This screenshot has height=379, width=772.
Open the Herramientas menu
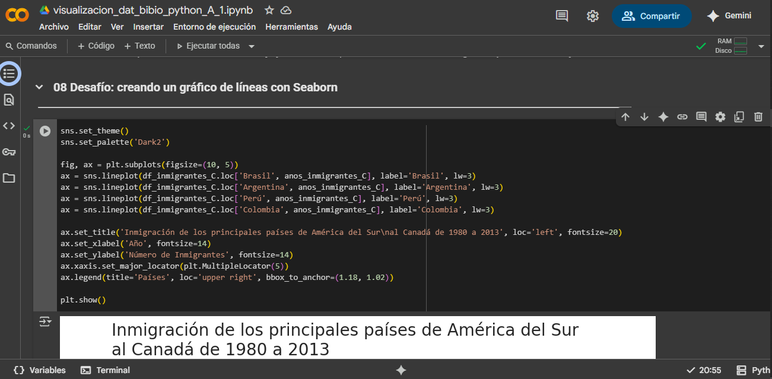point(292,27)
